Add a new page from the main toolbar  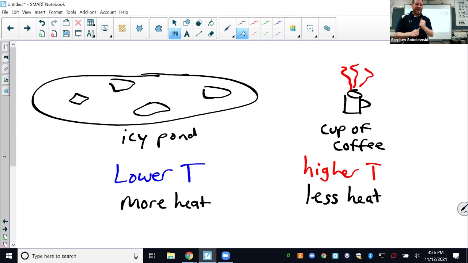tap(42, 34)
